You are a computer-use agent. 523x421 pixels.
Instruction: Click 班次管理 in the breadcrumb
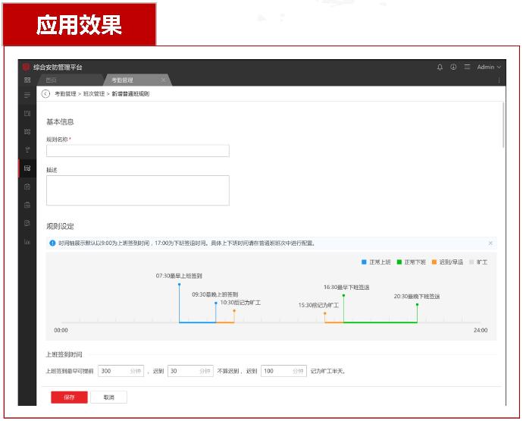[x=94, y=94]
